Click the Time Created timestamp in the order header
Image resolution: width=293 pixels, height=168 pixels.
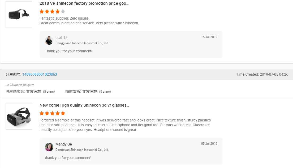262,74
